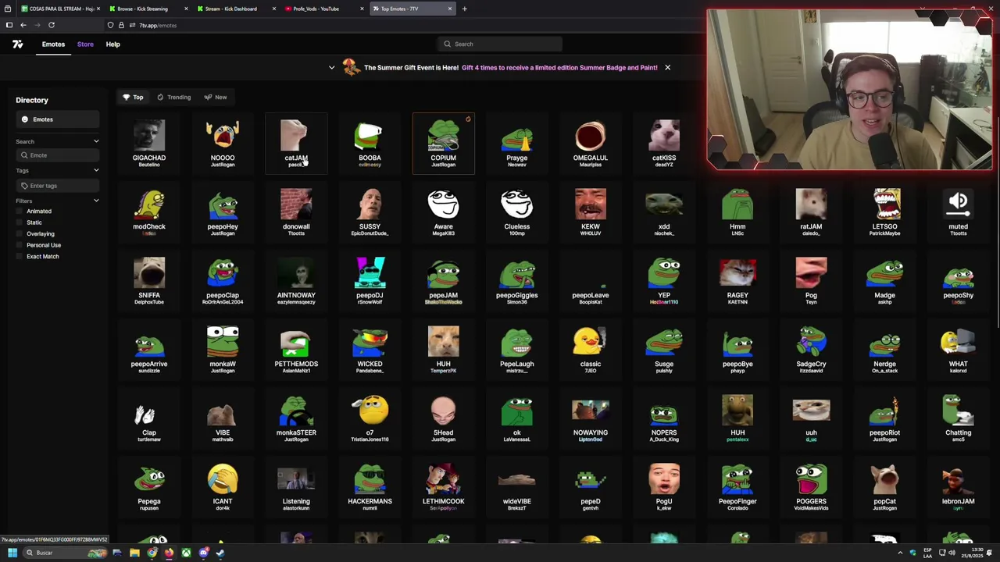1000x562 pixels.
Task: Open the LETSGO emote
Action: (x=884, y=212)
